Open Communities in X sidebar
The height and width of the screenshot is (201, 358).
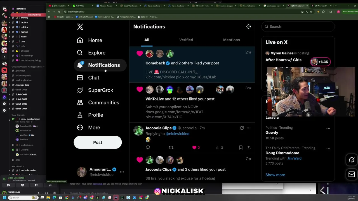click(98, 102)
